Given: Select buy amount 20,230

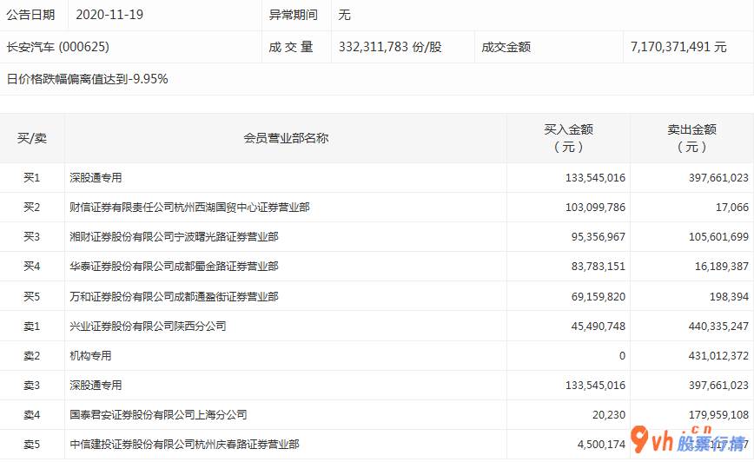Looking at the screenshot, I should pos(609,415).
